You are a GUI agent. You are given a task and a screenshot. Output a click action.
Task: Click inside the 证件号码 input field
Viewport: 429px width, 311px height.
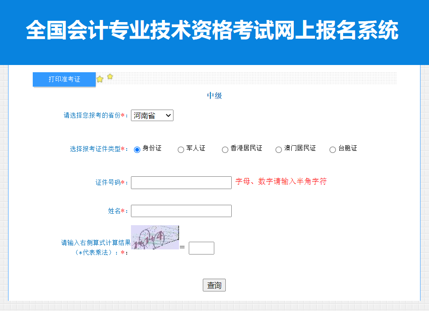[x=181, y=182]
